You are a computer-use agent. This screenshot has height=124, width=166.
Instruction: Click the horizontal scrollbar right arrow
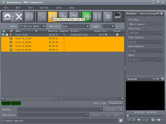tap(123, 99)
